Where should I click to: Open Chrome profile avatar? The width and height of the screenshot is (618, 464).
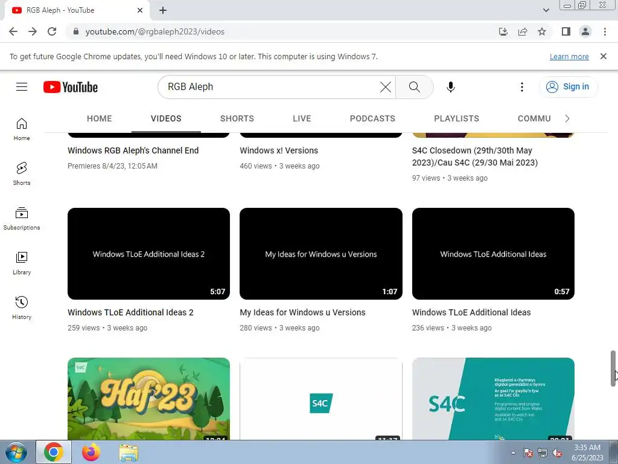tap(585, 31)
